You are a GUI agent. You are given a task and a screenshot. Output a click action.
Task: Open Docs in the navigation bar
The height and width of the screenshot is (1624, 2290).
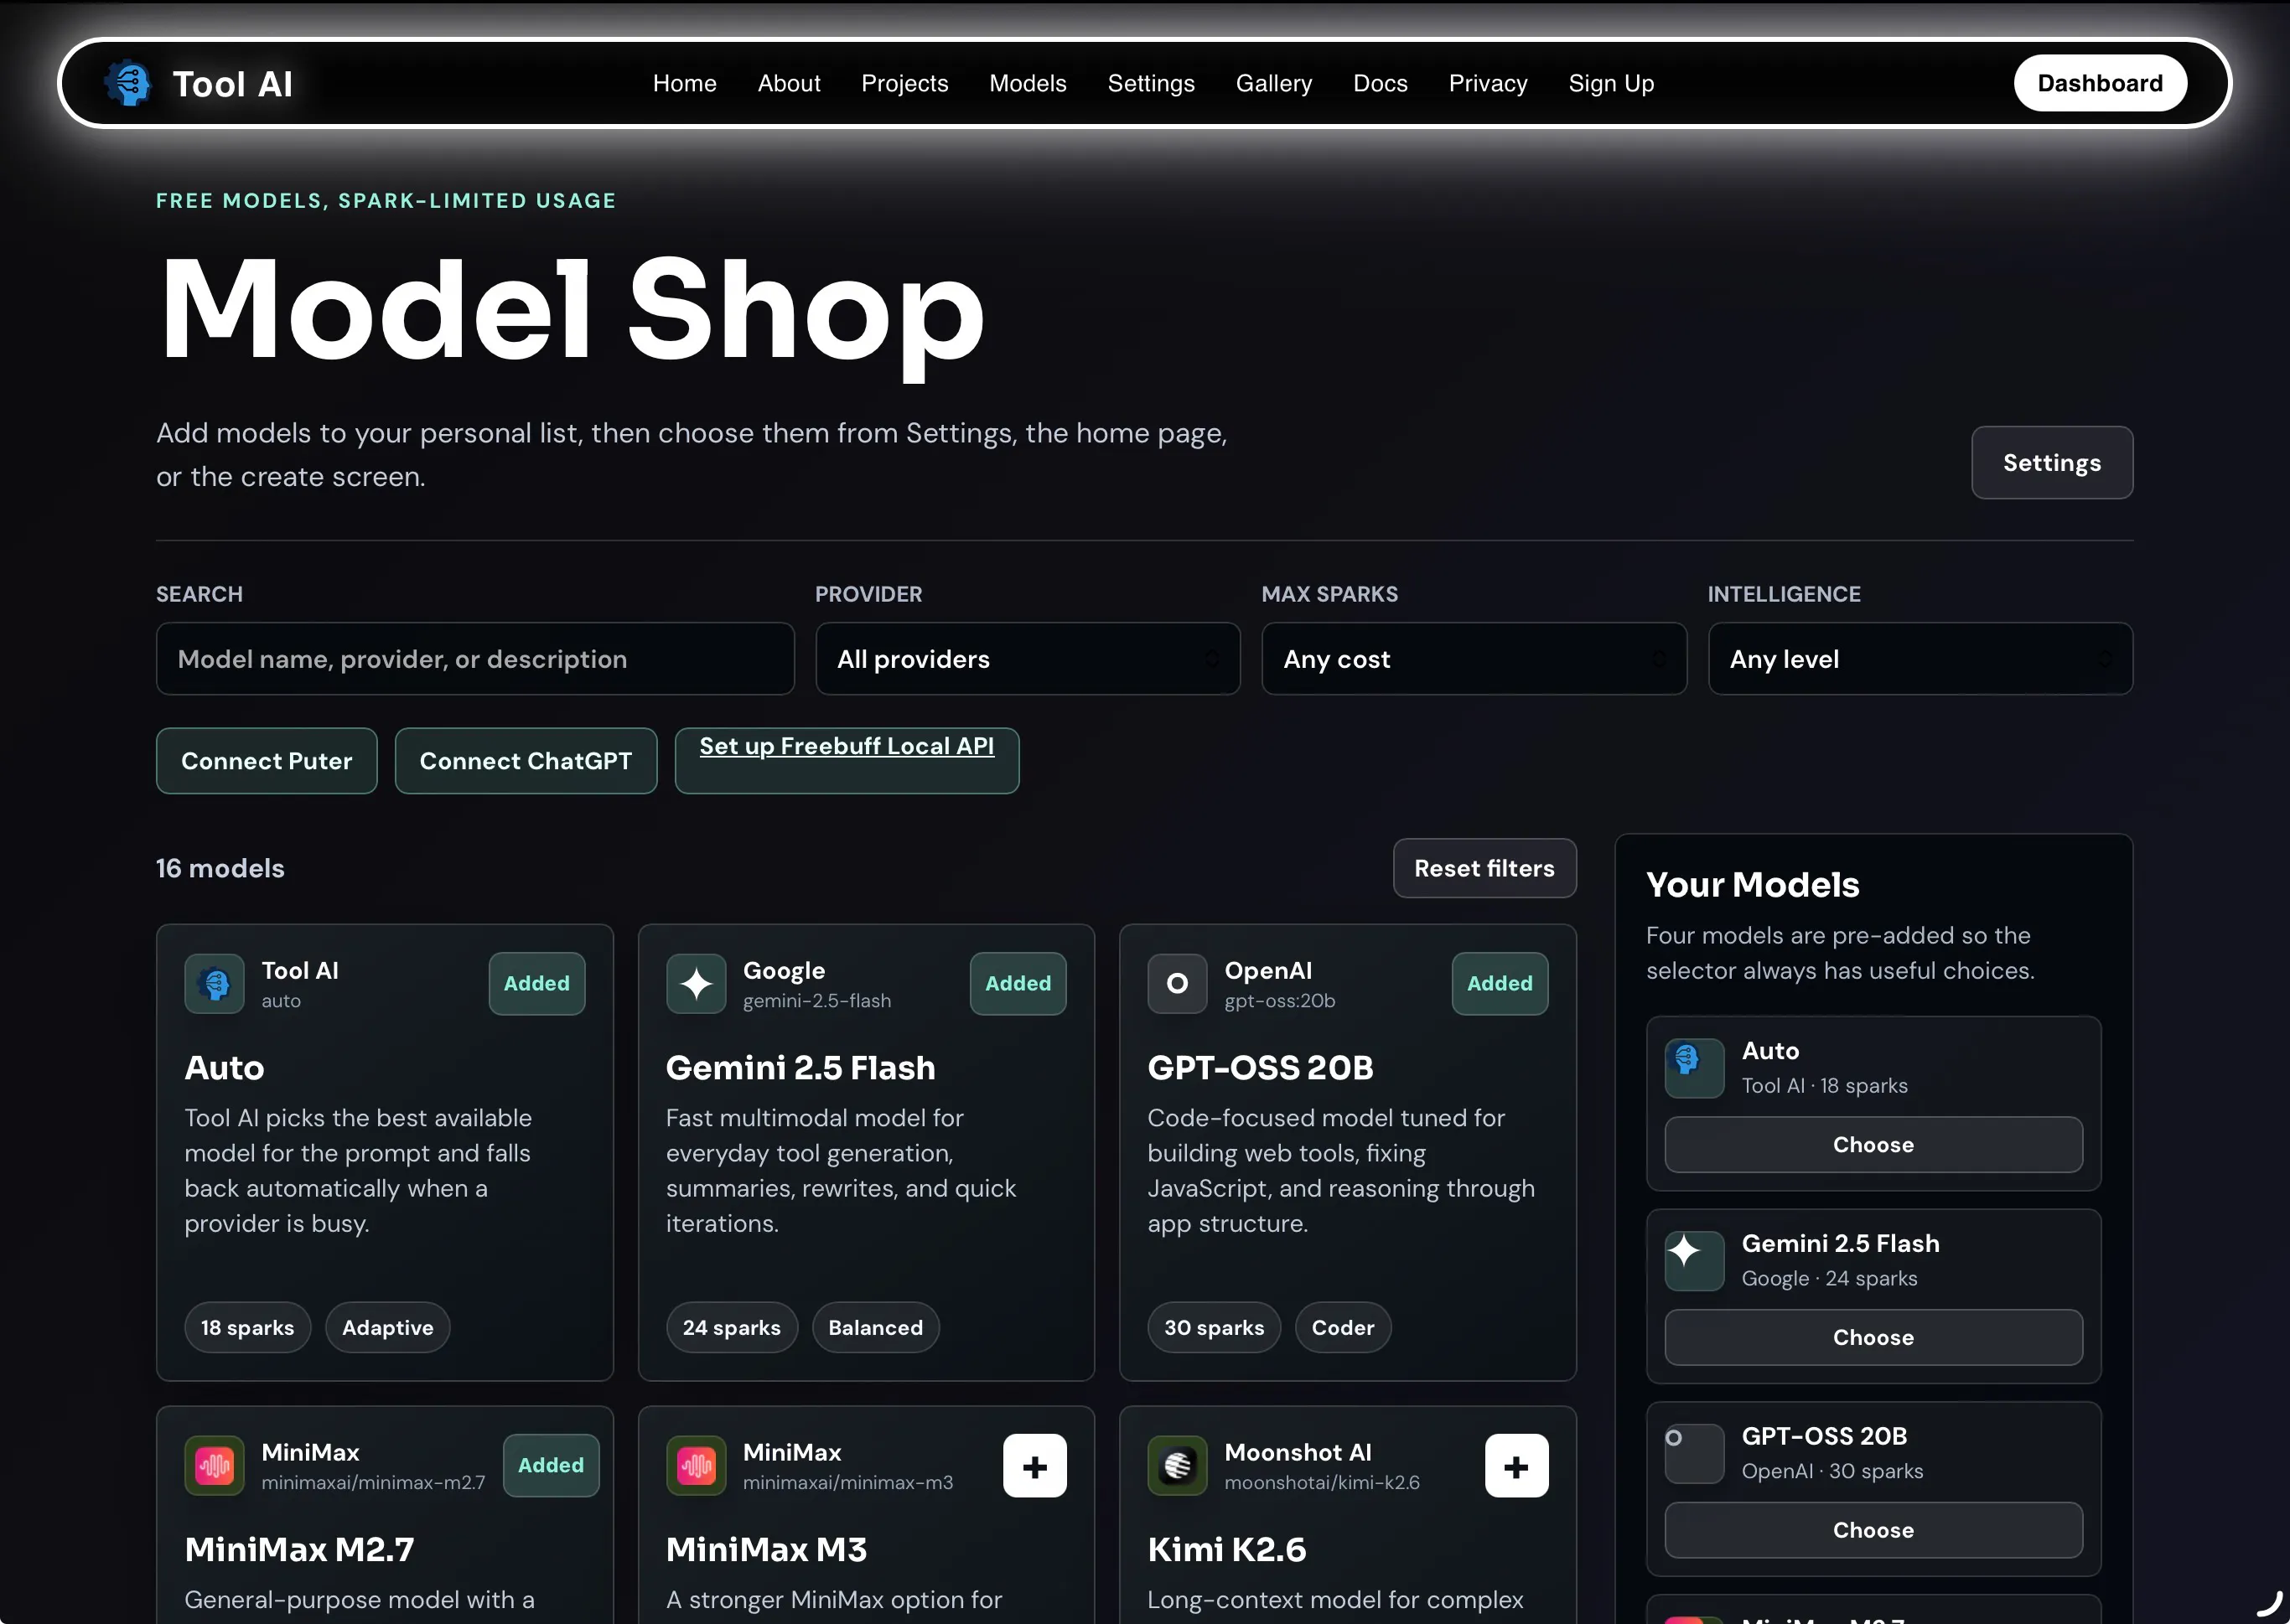coord(1380,83)
